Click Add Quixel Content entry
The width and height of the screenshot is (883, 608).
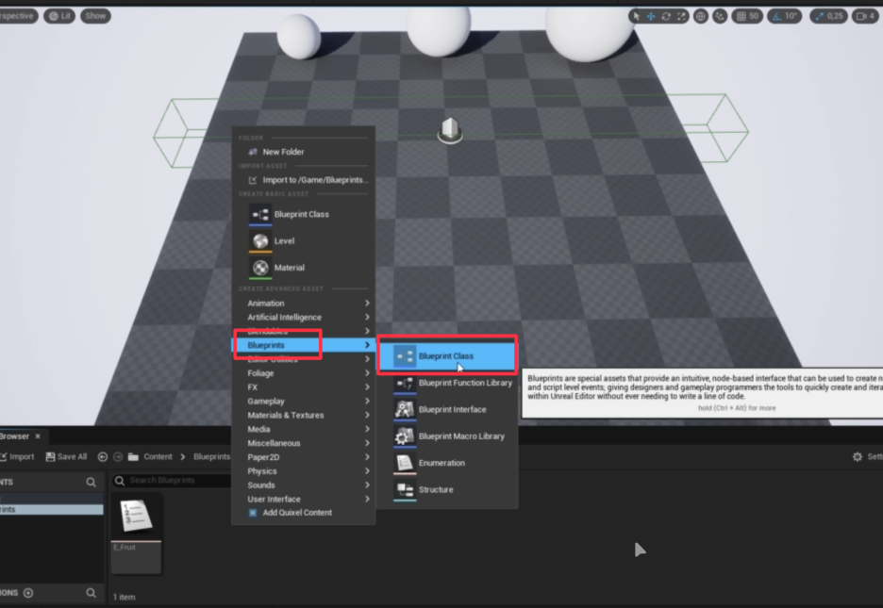304,513
